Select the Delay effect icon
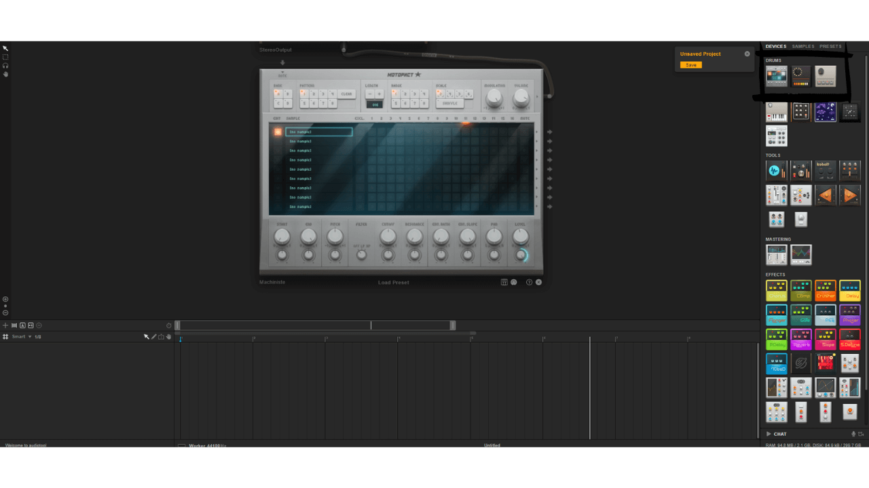 (850, 290)
